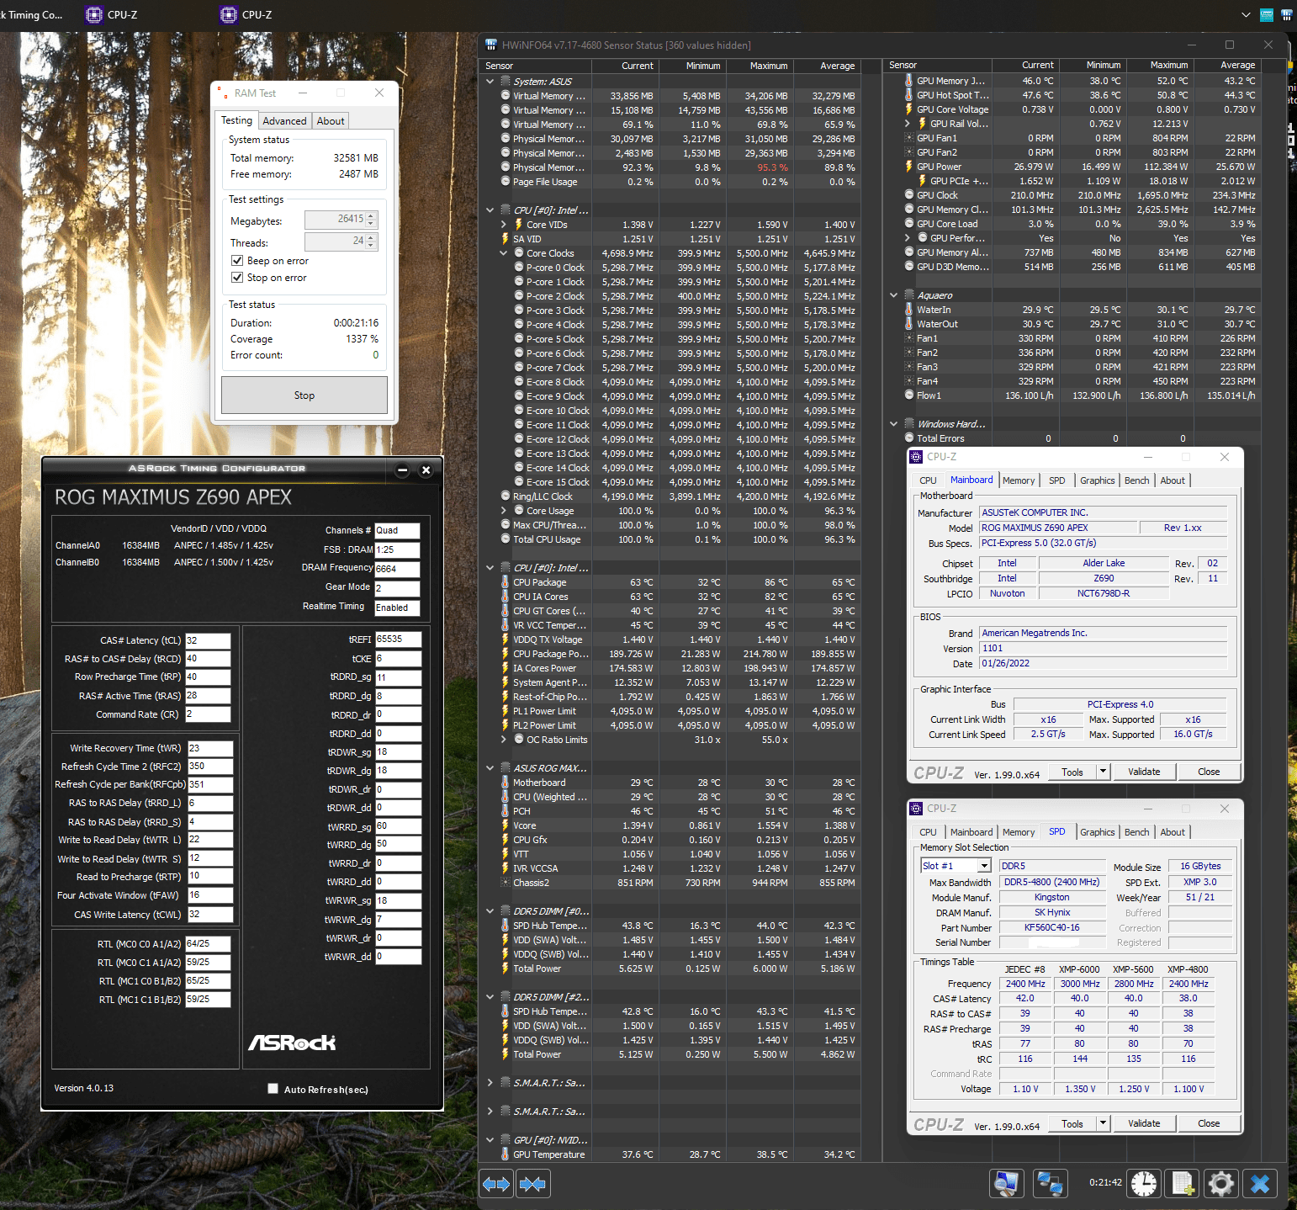Click HWiNFO clock reset-timer icon
Image resolution: width=1297 pixels, height=1210 pixels.
point(1143,1184)
